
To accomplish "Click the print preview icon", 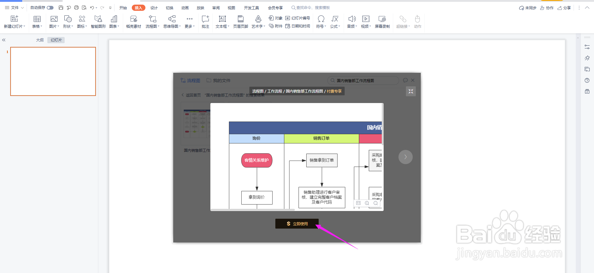I will click(84, 8).
